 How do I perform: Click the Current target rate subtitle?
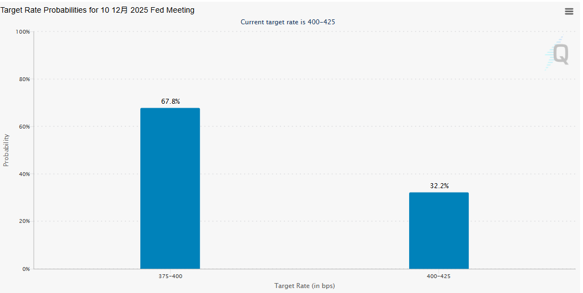click(288, 22)
